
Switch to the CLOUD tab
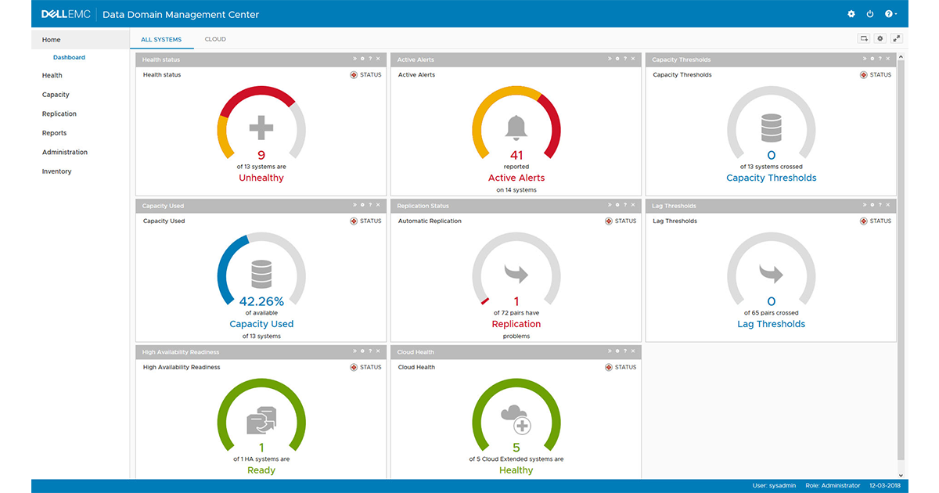(215, 39)
